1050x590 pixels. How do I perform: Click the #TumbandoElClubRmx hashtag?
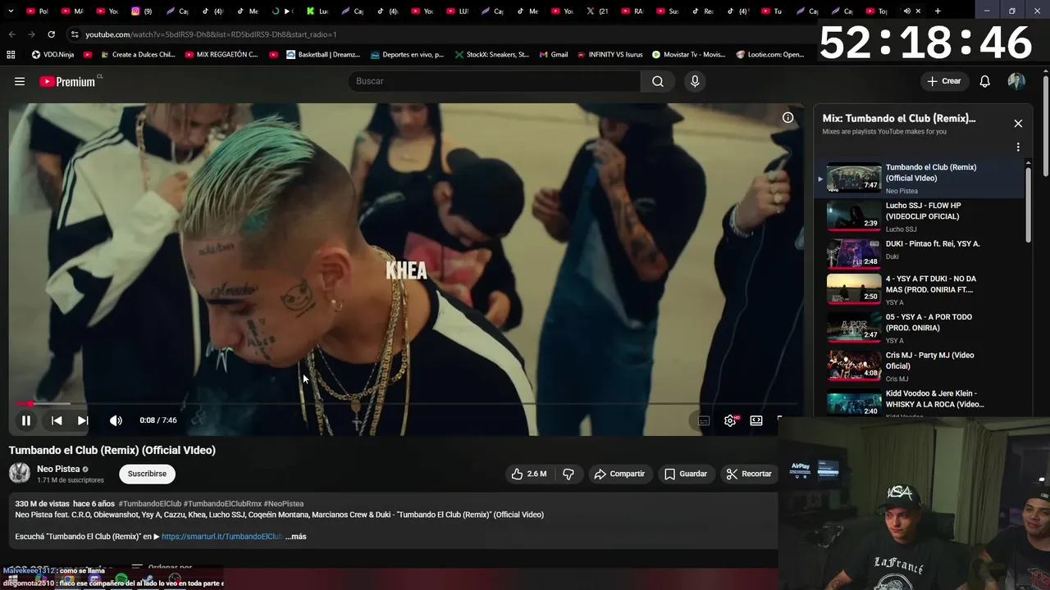222,504
